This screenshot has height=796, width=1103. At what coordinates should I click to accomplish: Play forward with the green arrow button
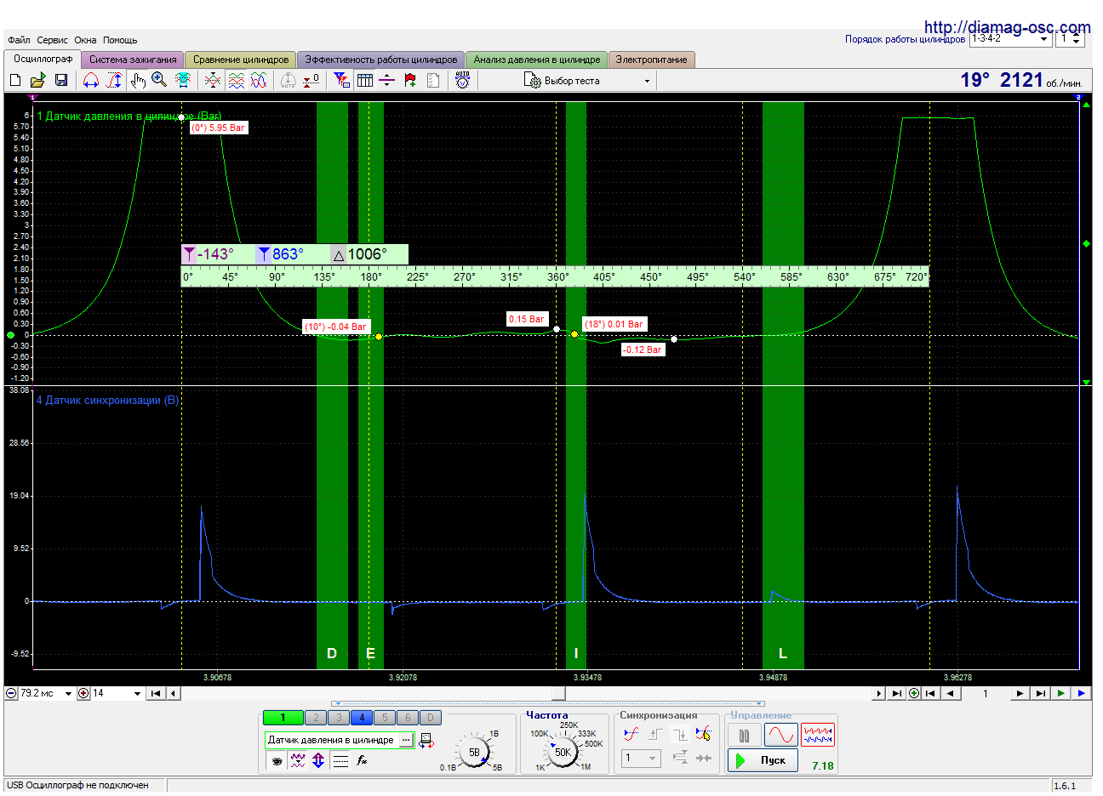(x=1060, y=693)
